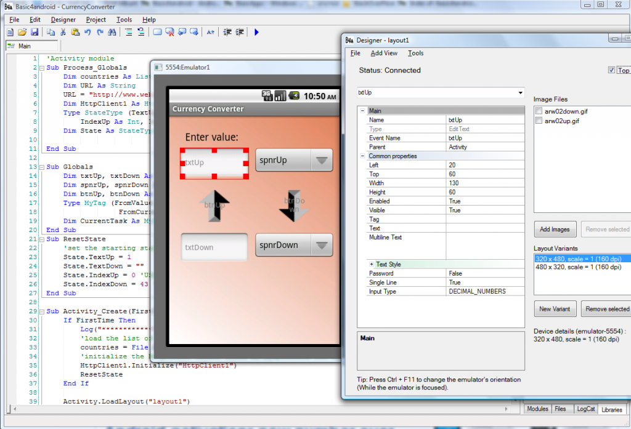Viewport: 631px width, 429px height.
Task: Open the Add View menu in Designer
Action: click(x=383, y=53)
